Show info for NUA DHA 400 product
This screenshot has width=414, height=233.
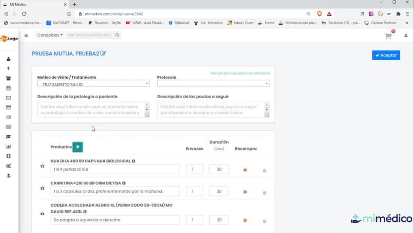pyautogui.click(x=133, y=161)
